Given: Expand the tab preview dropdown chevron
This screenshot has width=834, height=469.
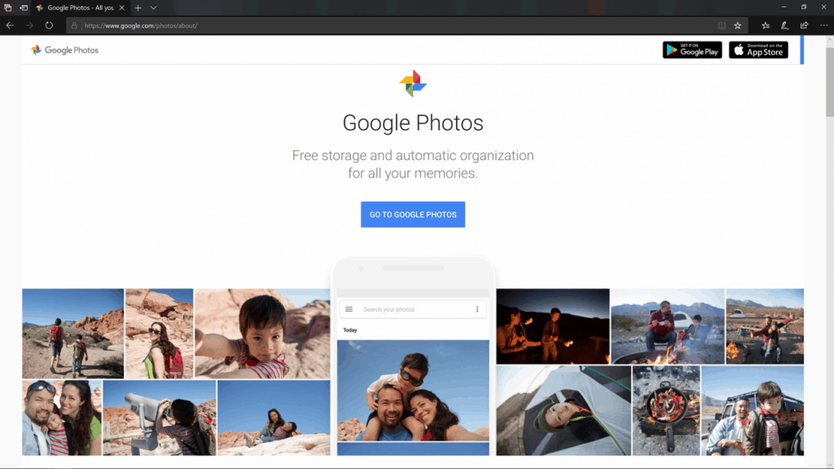Looking at the screenshot, I should click(x=154, y=8).
